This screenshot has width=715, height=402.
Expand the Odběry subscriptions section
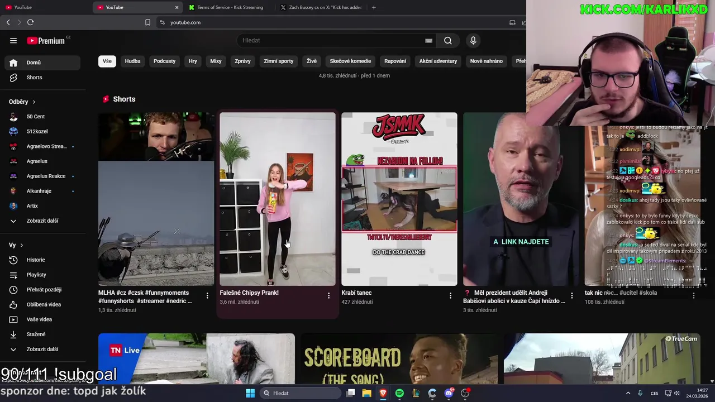coord(22,102)
